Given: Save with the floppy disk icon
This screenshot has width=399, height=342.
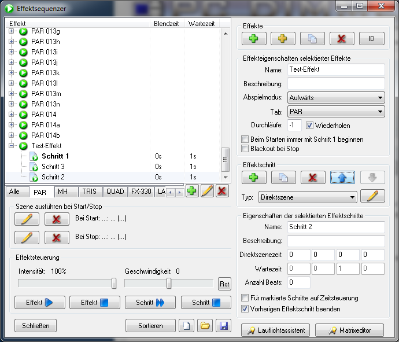Looking at the screenshot, I should click(x=222, y=326).
